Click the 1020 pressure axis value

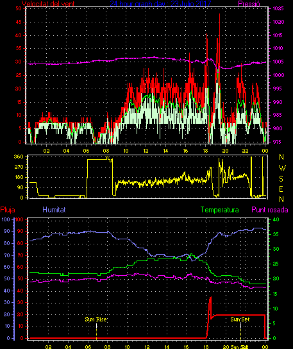[x=278, y=22]
